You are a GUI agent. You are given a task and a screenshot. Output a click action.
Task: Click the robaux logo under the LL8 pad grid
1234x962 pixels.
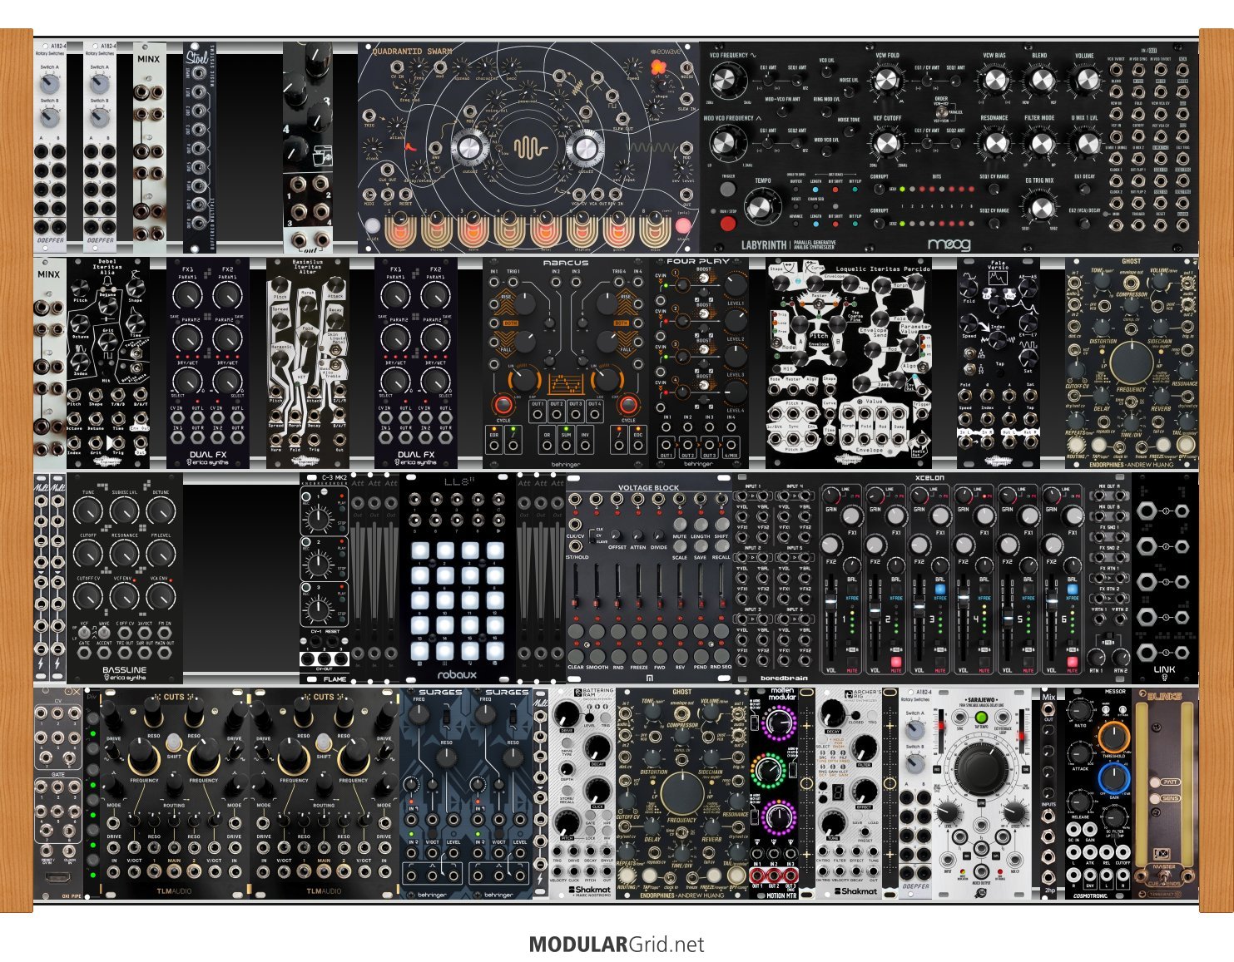458,675
